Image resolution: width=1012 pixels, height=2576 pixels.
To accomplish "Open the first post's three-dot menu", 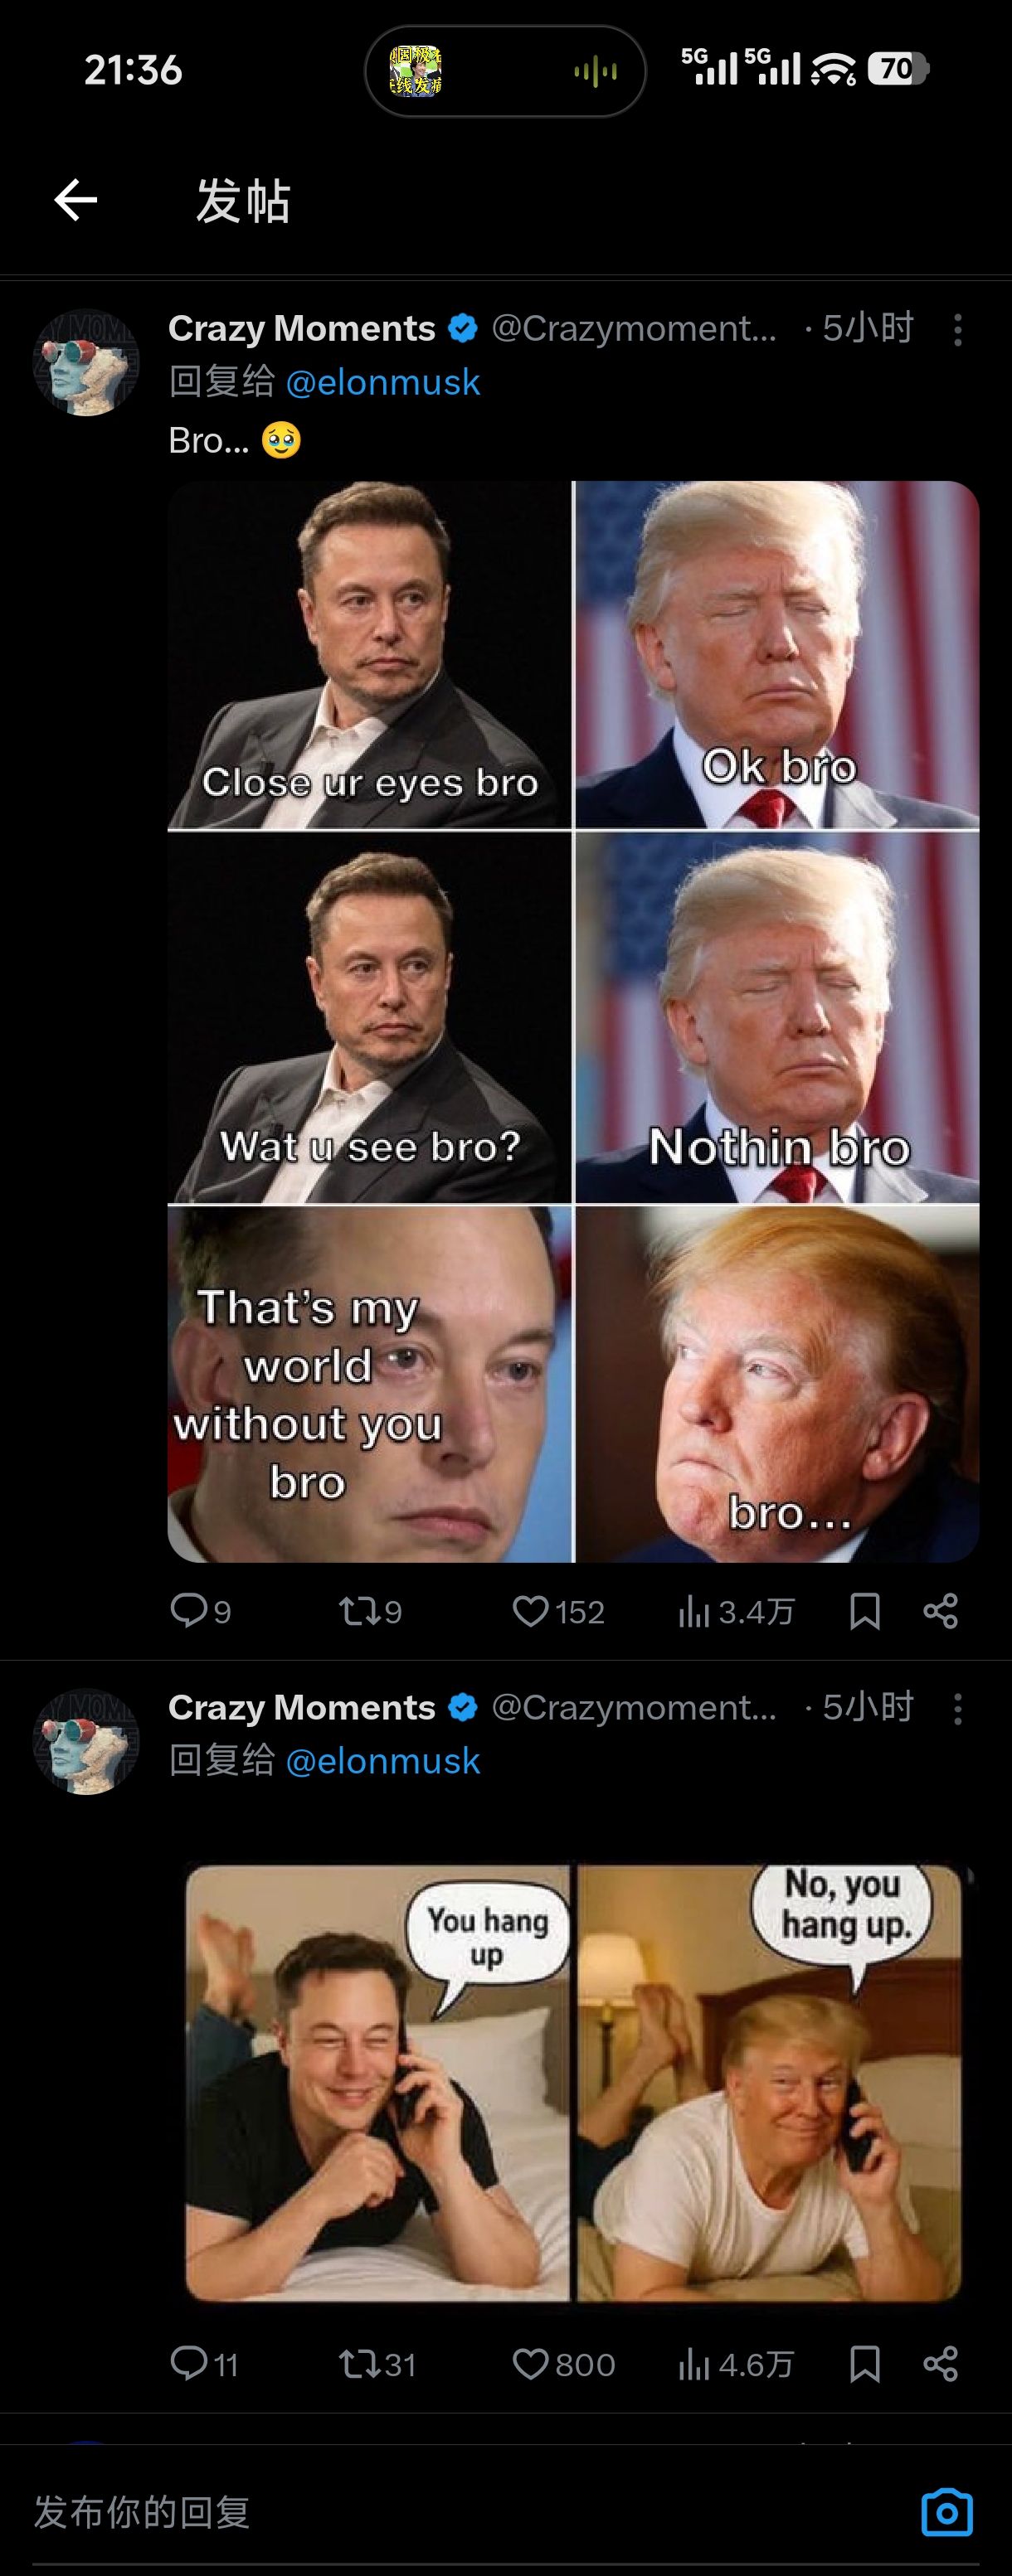I will tap(958, 330).
